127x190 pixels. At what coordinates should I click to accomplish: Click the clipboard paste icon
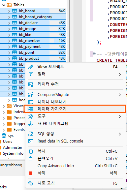click(x=31, y=158)
